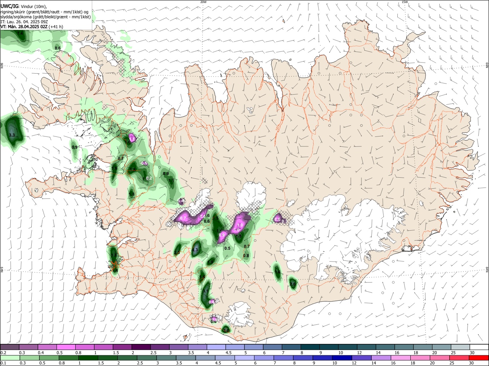Click the 3.3 rain value off the west coast
The height and width of the screenshot is (366, 489).
coord(11,135)
